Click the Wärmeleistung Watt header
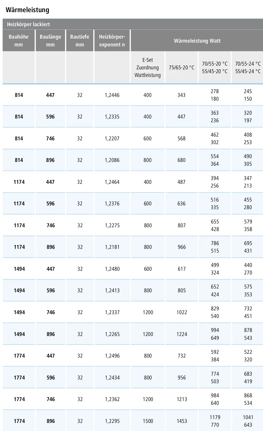The height and width of the screenshot is (431, 263). [x=197, y=41]
